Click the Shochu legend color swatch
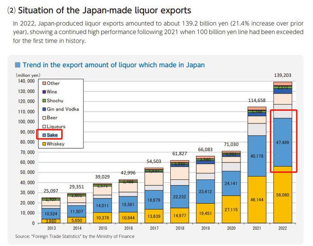This screenshot has width=313, height=246. pyautogui.click(x=43, y=101)
